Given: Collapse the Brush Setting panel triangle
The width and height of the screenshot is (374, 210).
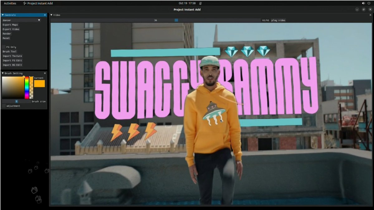Looking at the screenshot, I should coord(3,73).
